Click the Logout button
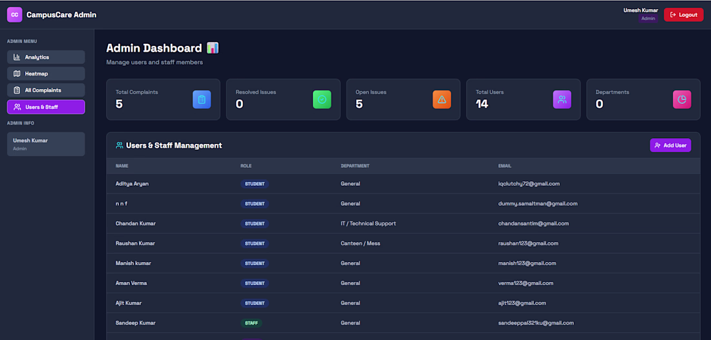 point(683,15)
